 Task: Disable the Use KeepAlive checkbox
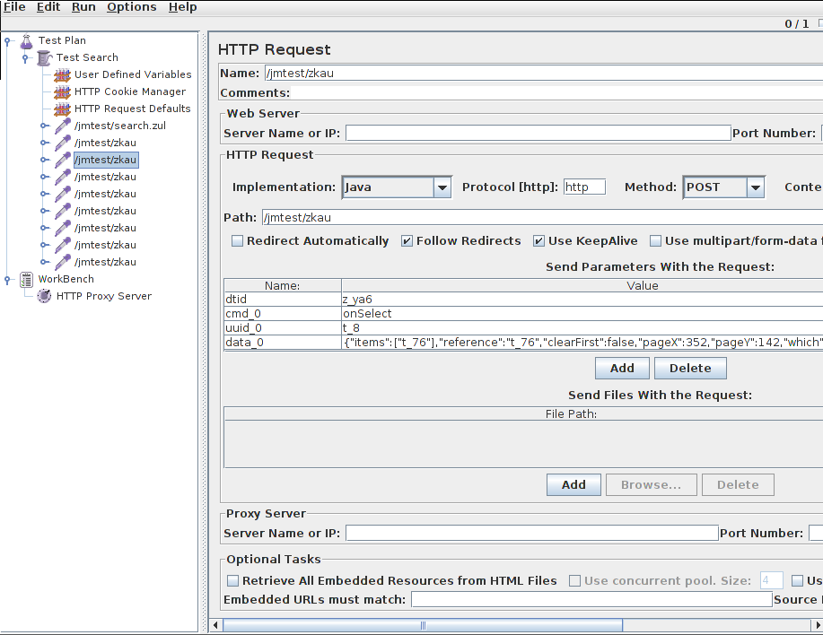click(538, 240)
